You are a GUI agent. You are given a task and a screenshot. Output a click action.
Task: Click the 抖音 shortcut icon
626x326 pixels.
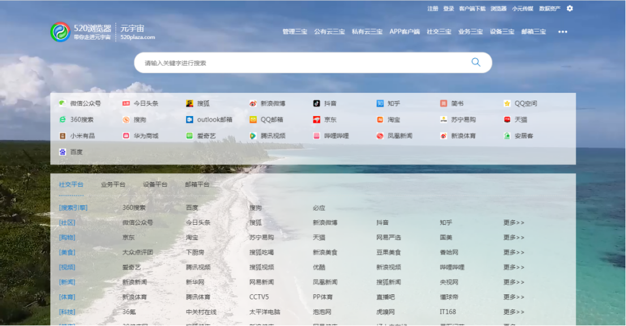coord(316,104)
